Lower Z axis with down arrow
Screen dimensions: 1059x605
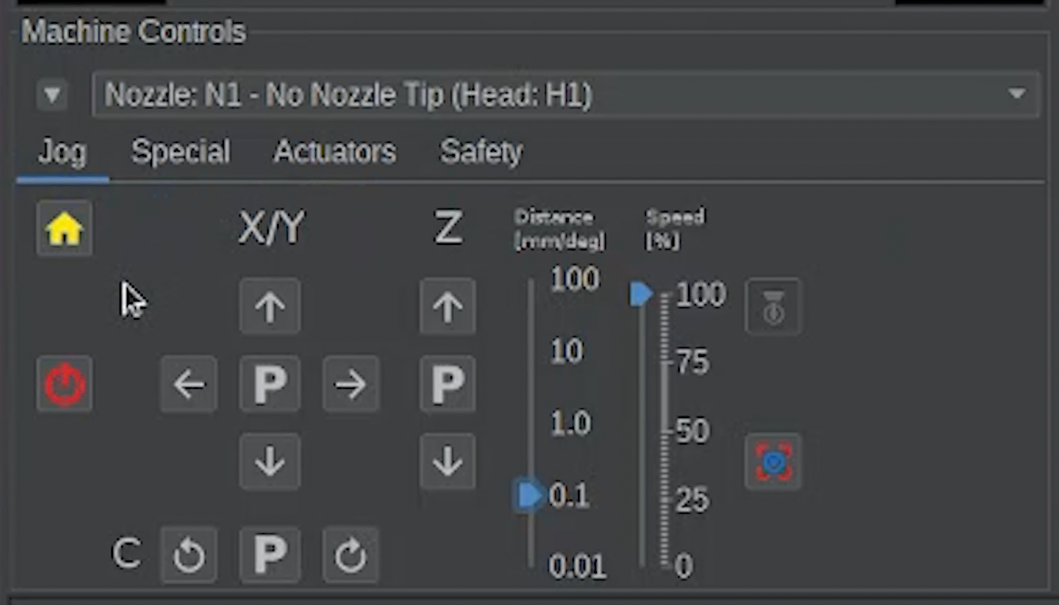447,462
